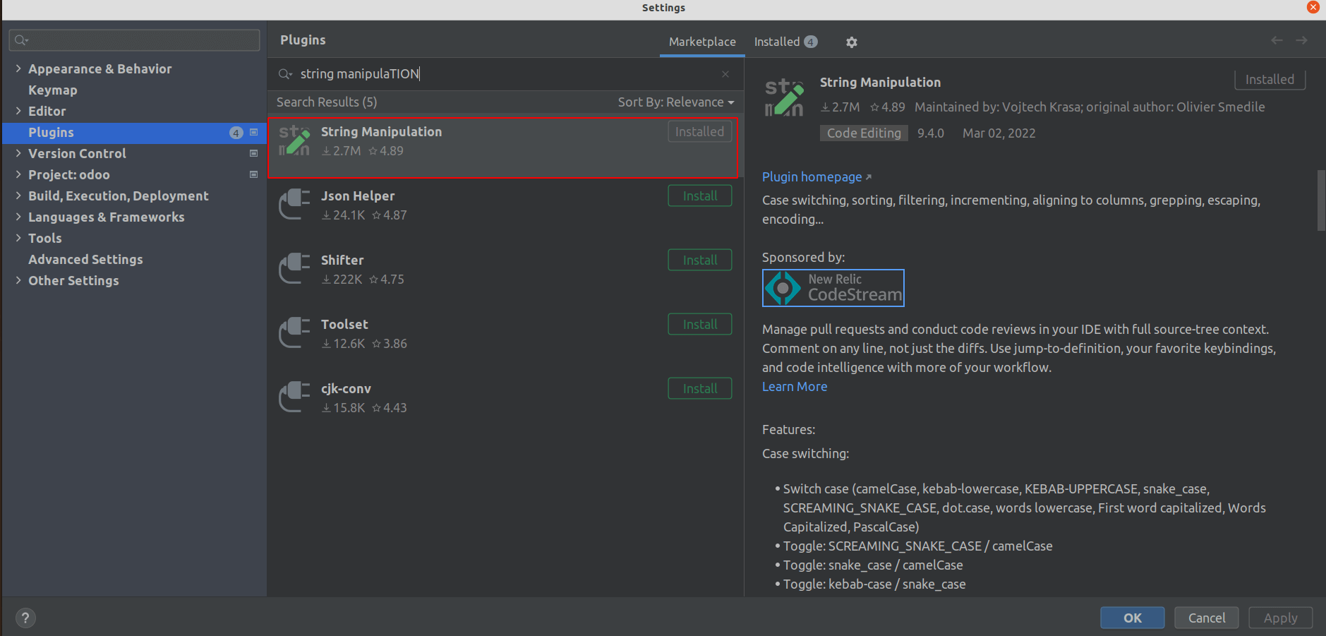Screen dimensions: 1326x636
Task: Install the Toolset plugin
Action: 700,324
